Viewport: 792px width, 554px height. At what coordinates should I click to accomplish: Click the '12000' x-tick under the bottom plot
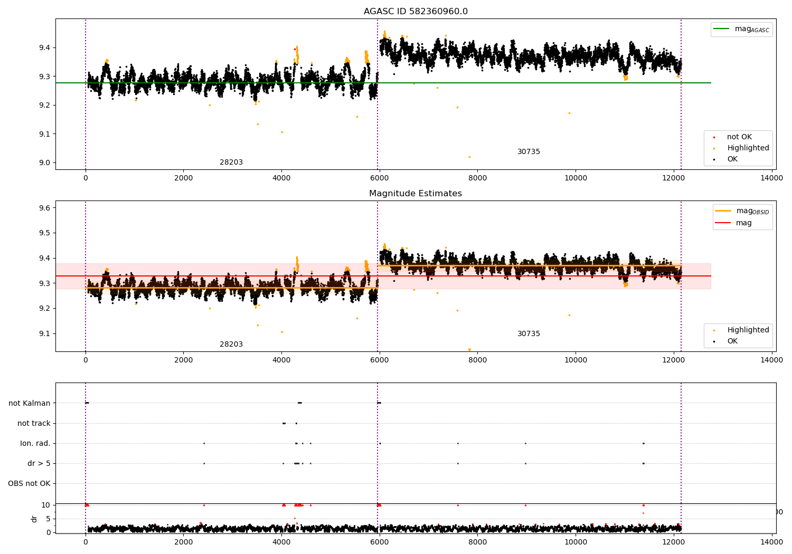(x=674, y=541)
